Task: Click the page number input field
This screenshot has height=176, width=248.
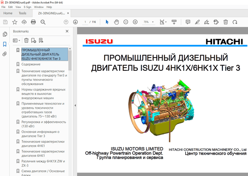Action: (x=85, y=22)
